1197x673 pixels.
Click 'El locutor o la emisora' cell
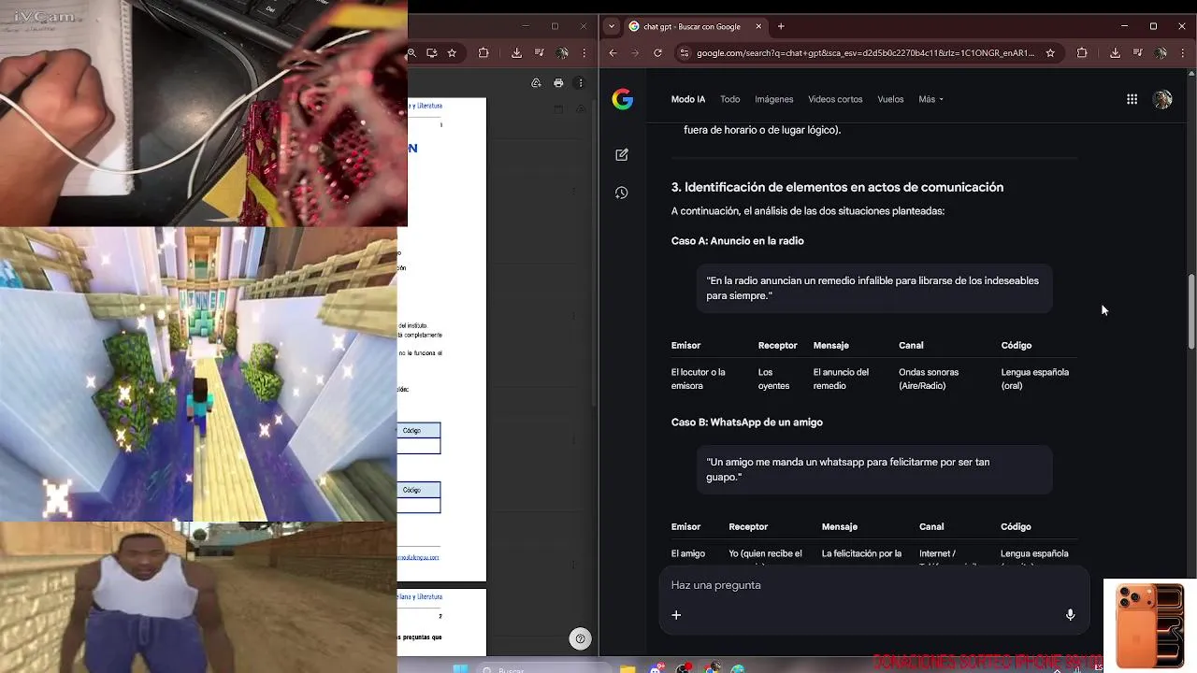698,379
